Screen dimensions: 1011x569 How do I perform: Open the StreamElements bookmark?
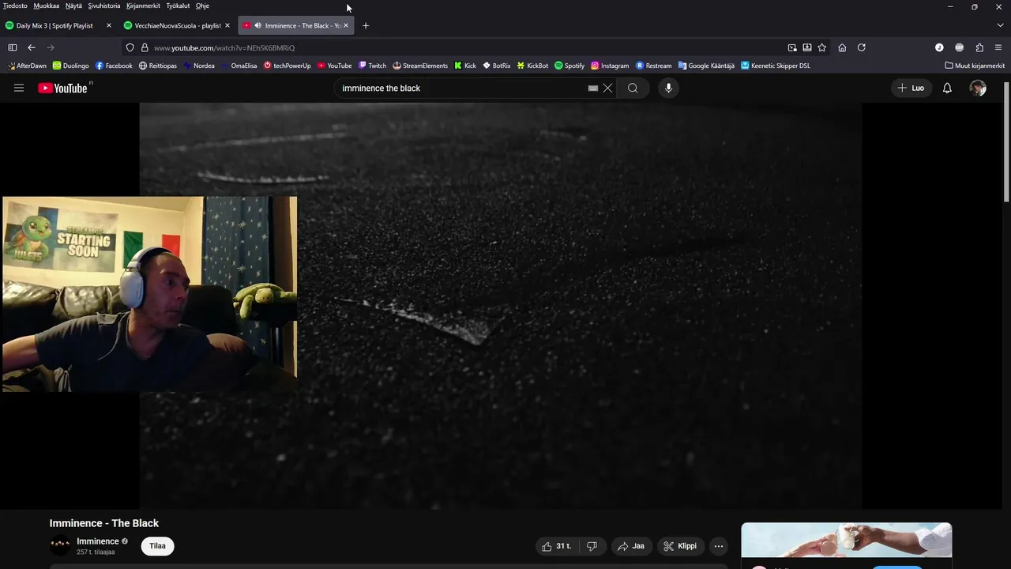(x=420, y=66)
